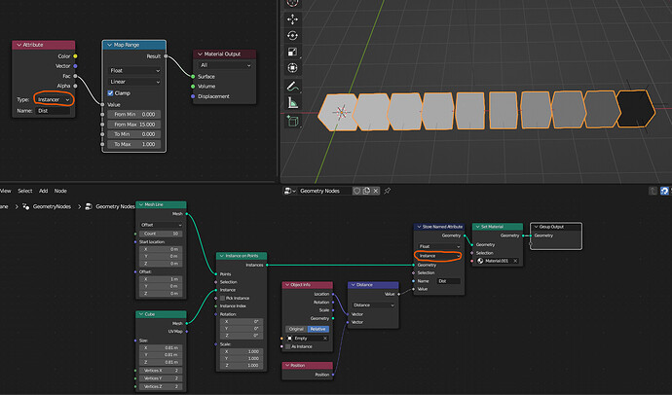Viewport: 672px width, 395px height.
Task: Collapse the Group Output node
Action: pos(536,227)
